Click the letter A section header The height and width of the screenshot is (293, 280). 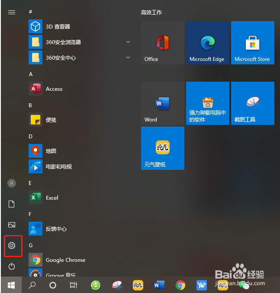coord(31,74)
